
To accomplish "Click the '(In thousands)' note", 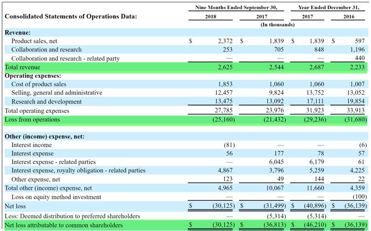I will pos(278,25).
